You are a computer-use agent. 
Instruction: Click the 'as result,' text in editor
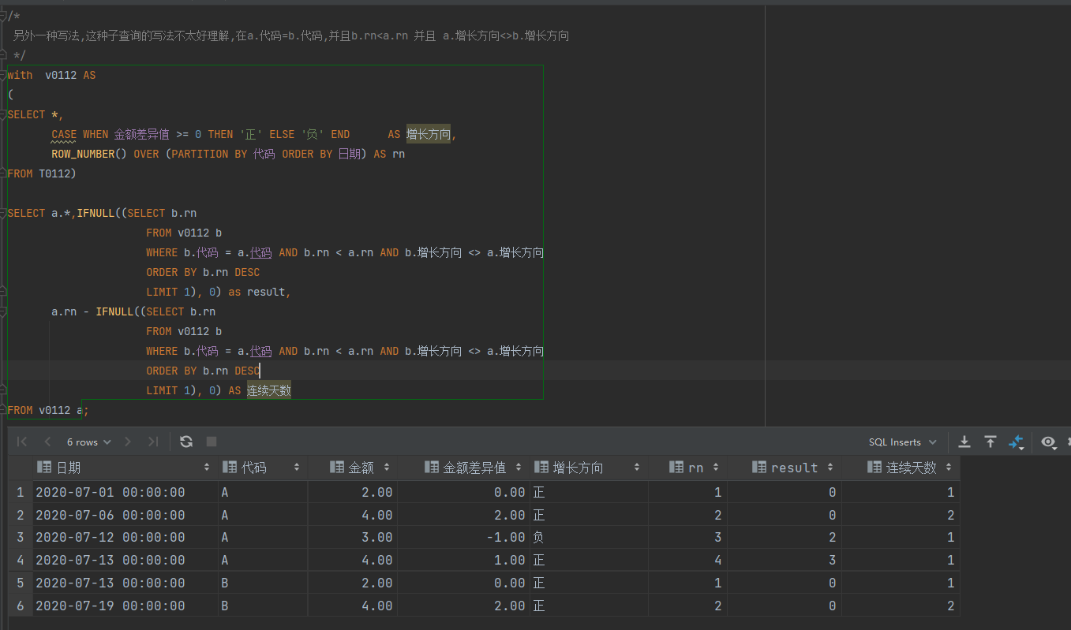coord(260,292)
